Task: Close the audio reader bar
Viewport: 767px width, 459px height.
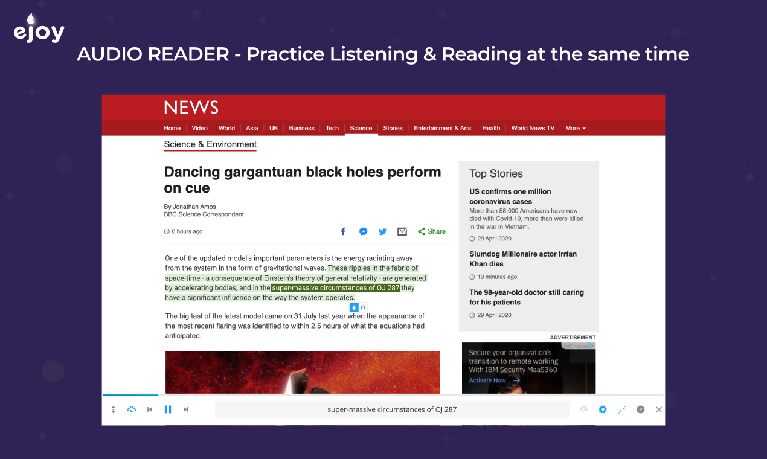Action: (x=659, y=409)
